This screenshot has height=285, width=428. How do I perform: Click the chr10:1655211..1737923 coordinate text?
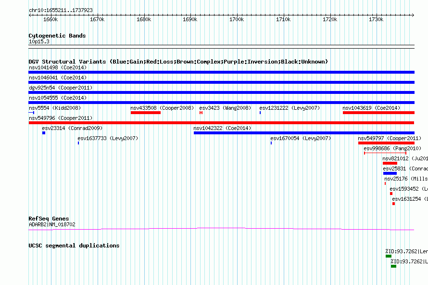pos(61,11)
